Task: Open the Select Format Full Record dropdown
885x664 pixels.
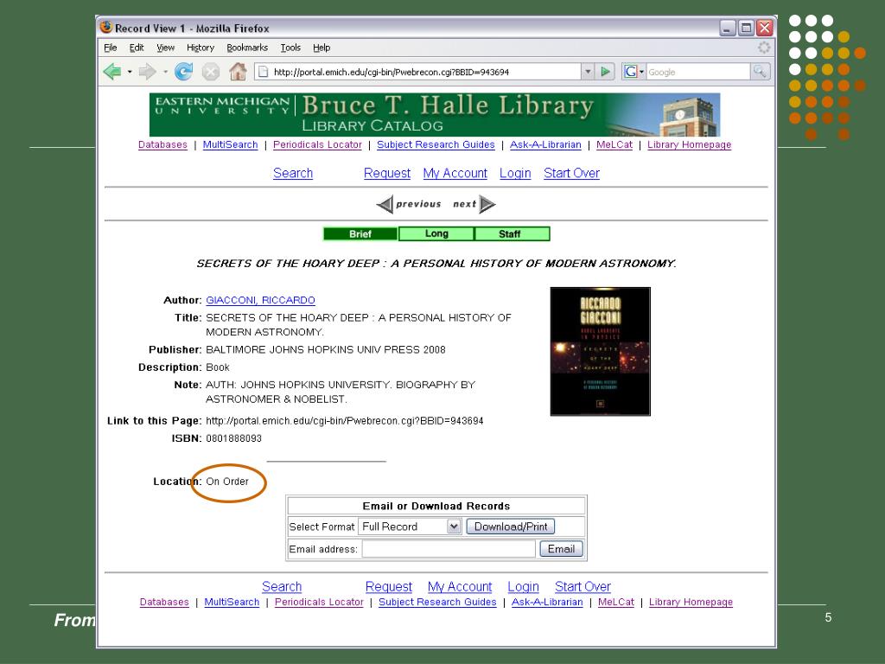Action: point(411,527)
